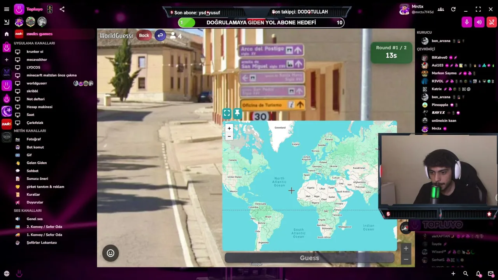Zoom in the guess map

pyautogui.click(x=229, y=128)
